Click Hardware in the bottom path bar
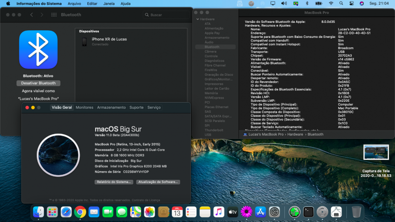 pyautogui.click(x=295, y=134)
